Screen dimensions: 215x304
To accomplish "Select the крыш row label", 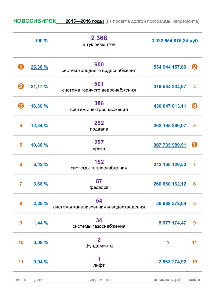I will [99, 148].
